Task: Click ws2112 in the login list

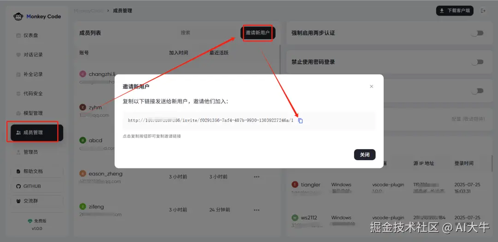Action: [309, 218]
